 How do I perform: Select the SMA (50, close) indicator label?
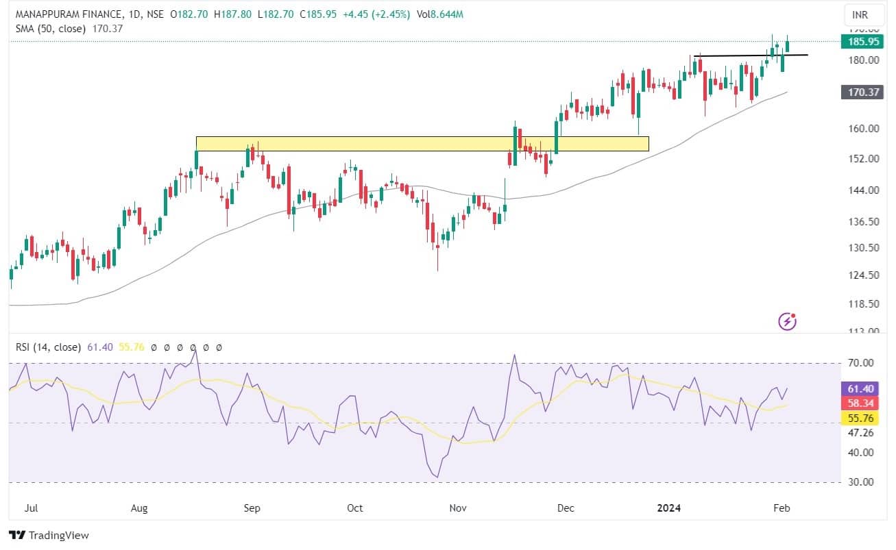(51, 28)
